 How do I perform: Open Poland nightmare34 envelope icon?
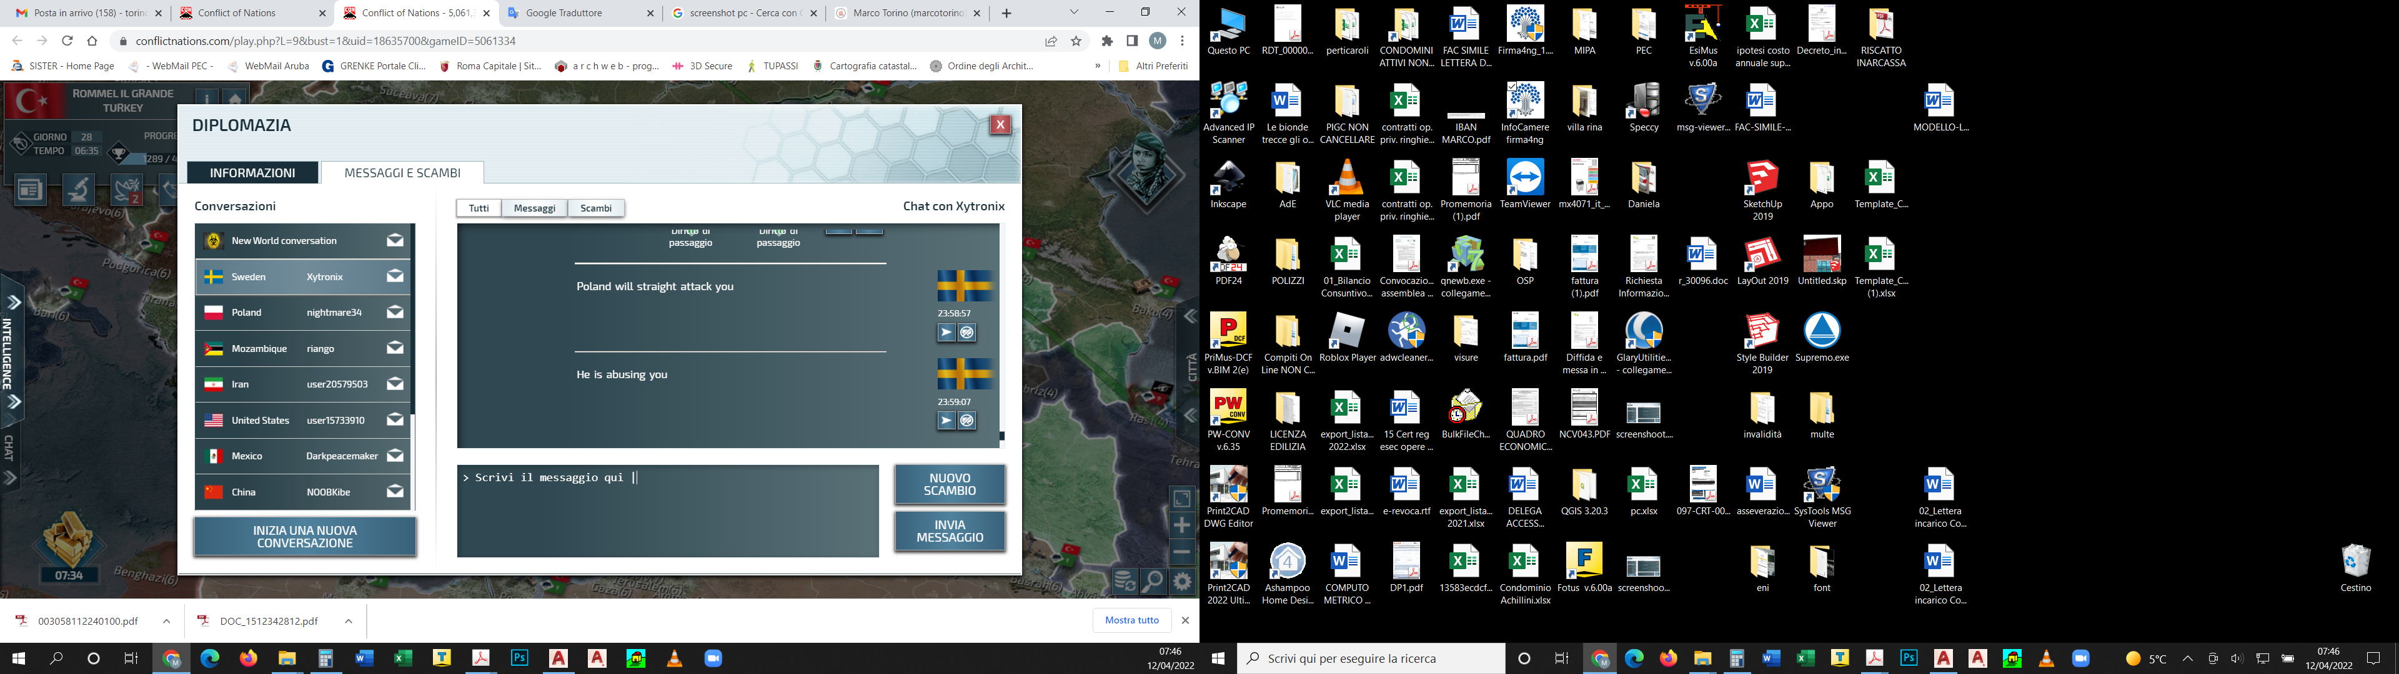395,313
